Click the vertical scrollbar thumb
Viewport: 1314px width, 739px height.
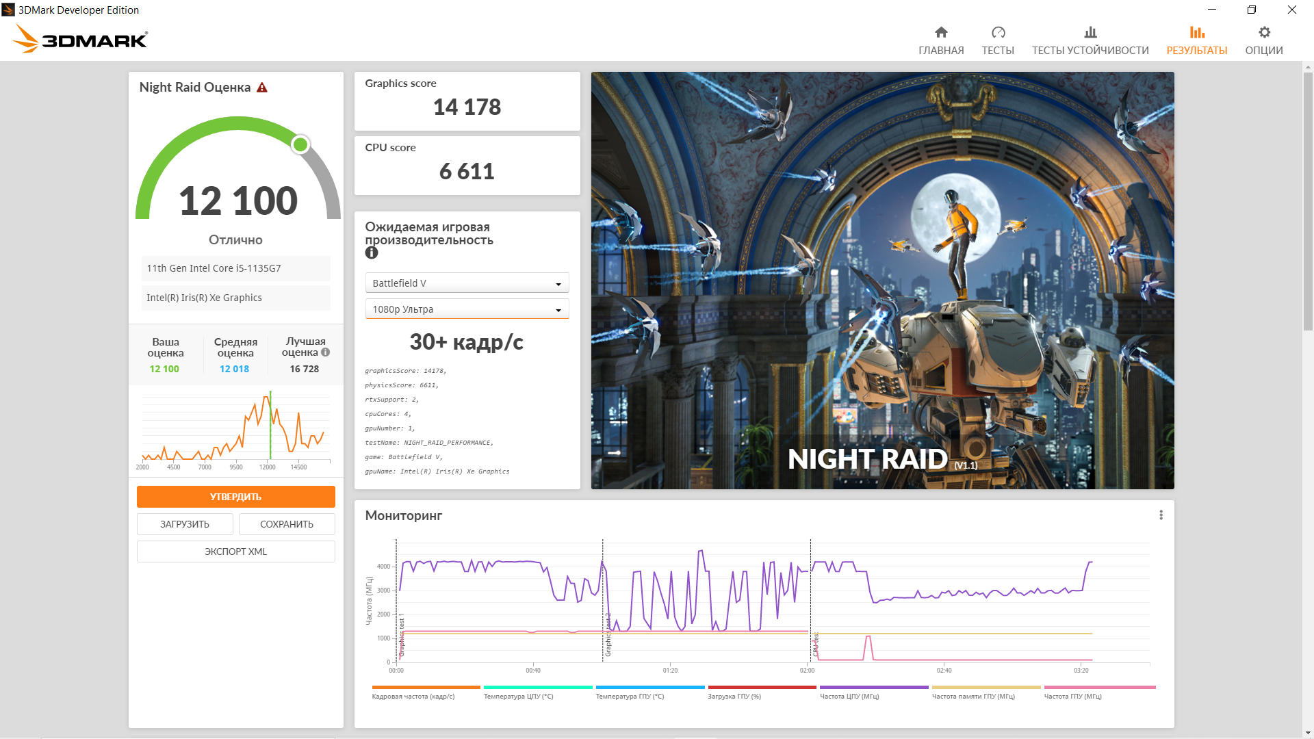pos(1308,201)
